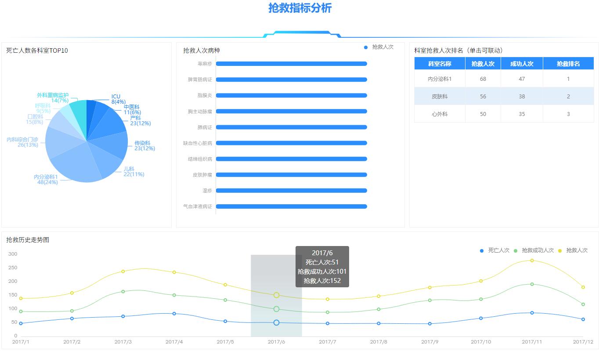Toggle the 死亡人次 legend in trend chart

(x=494, y=250)
